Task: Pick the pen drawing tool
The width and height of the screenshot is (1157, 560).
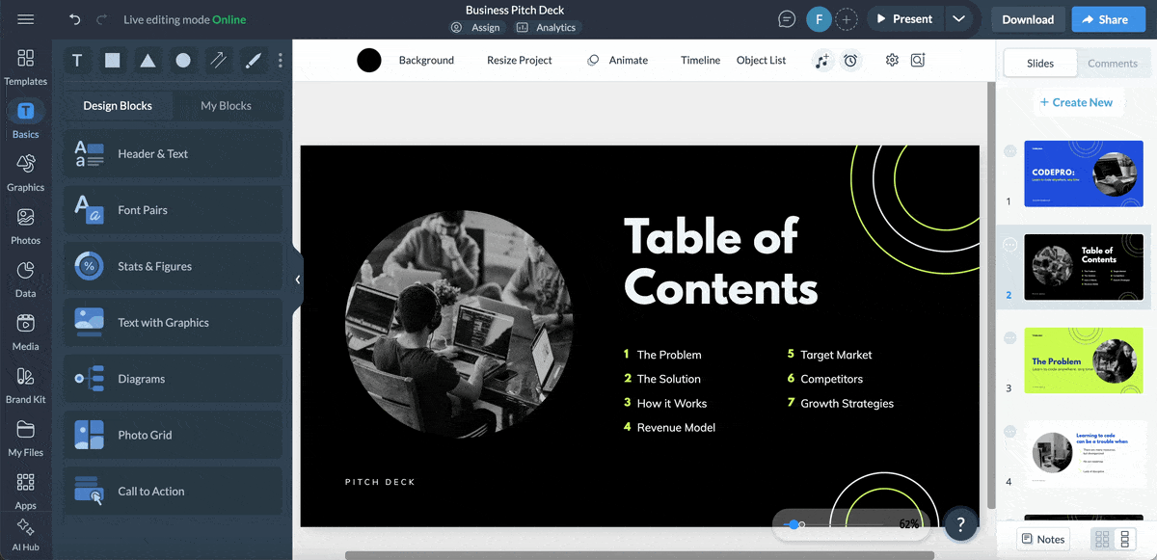Action: pos(254,61)
